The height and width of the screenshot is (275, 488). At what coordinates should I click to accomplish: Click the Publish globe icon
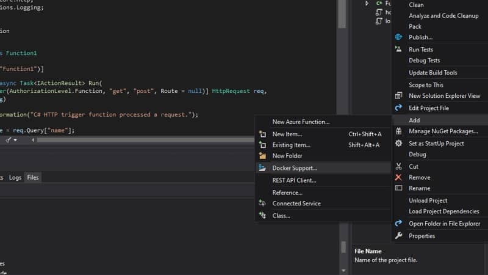pos(398,37)
